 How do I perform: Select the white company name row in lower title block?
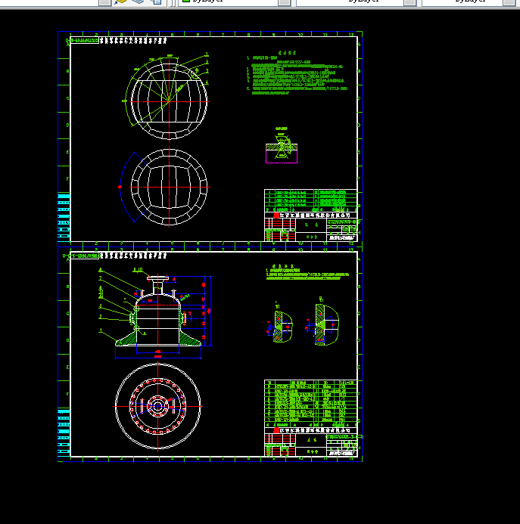[310, 430]
